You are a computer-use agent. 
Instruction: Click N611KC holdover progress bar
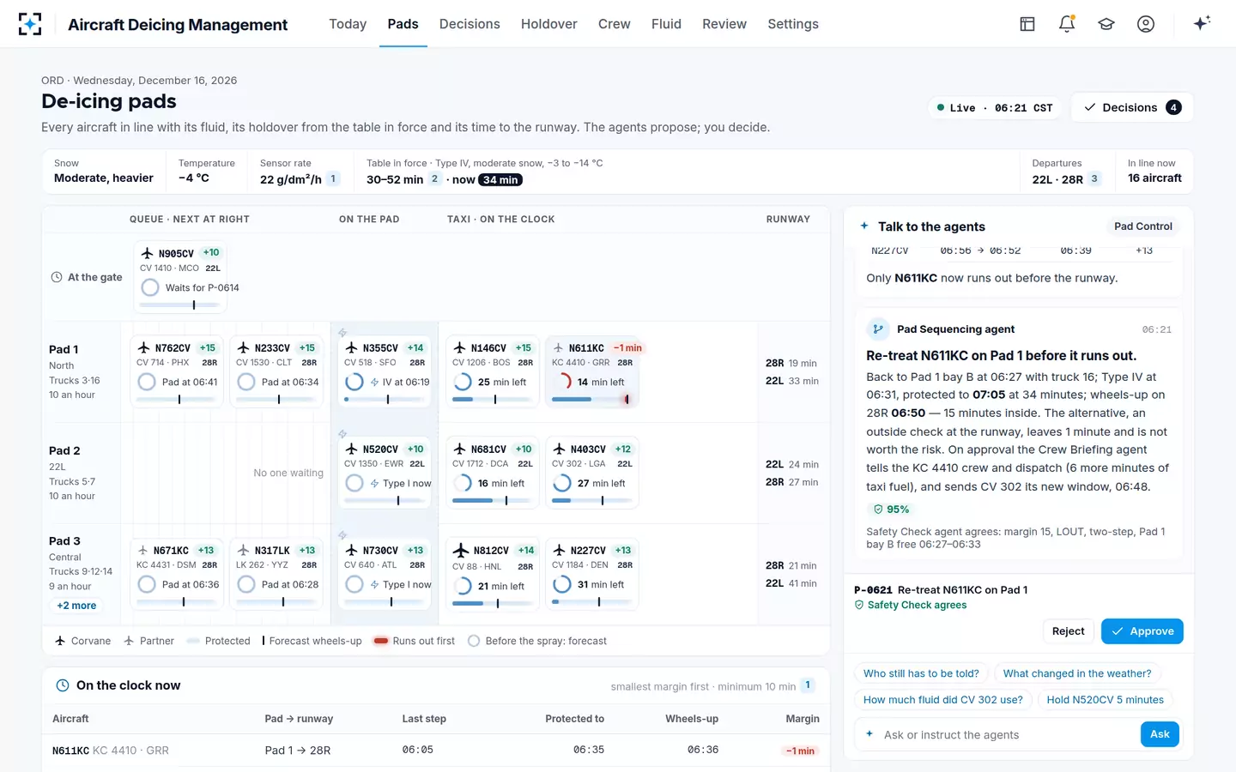tap(591, 399)
